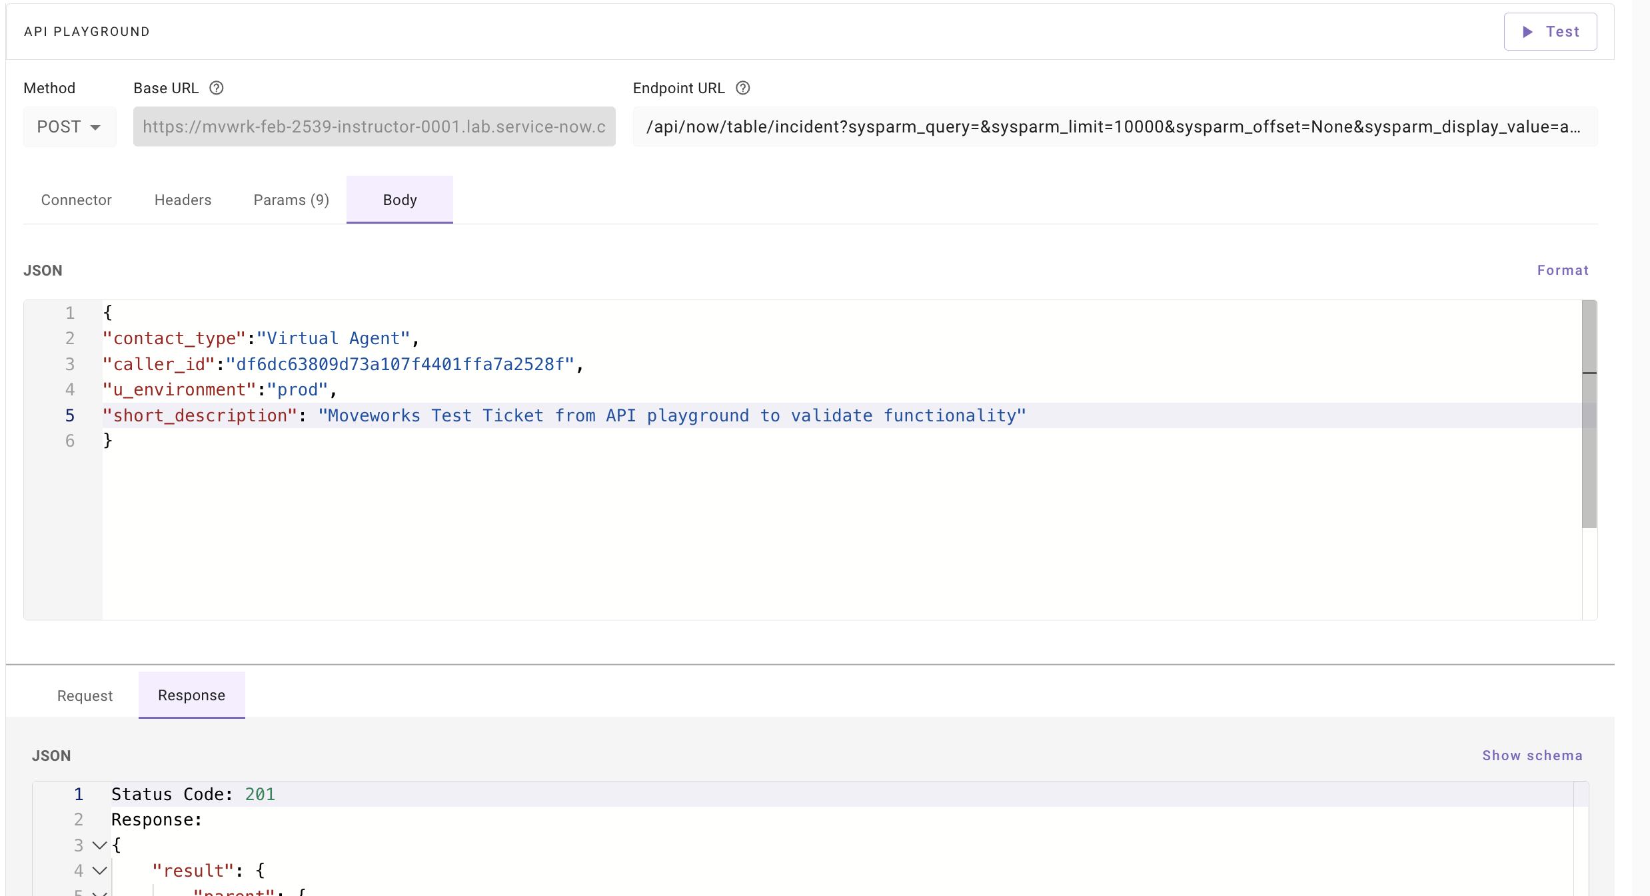Viewport: 1650px width, 896px height.
Task: Click the Base URL help icon
Action: [x=217, y=88]
